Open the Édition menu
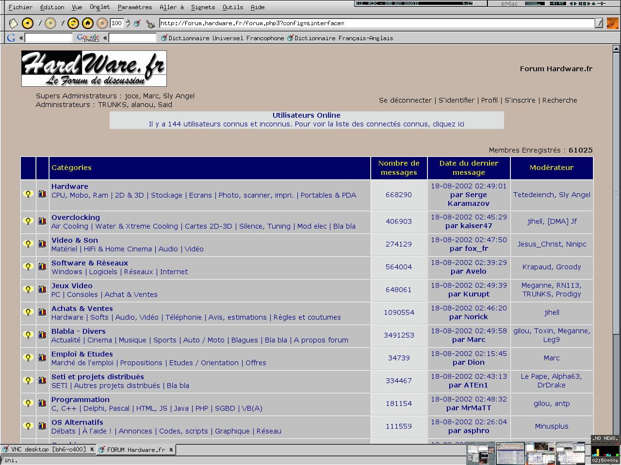This screenshot has height=465, width=621. 52,7
